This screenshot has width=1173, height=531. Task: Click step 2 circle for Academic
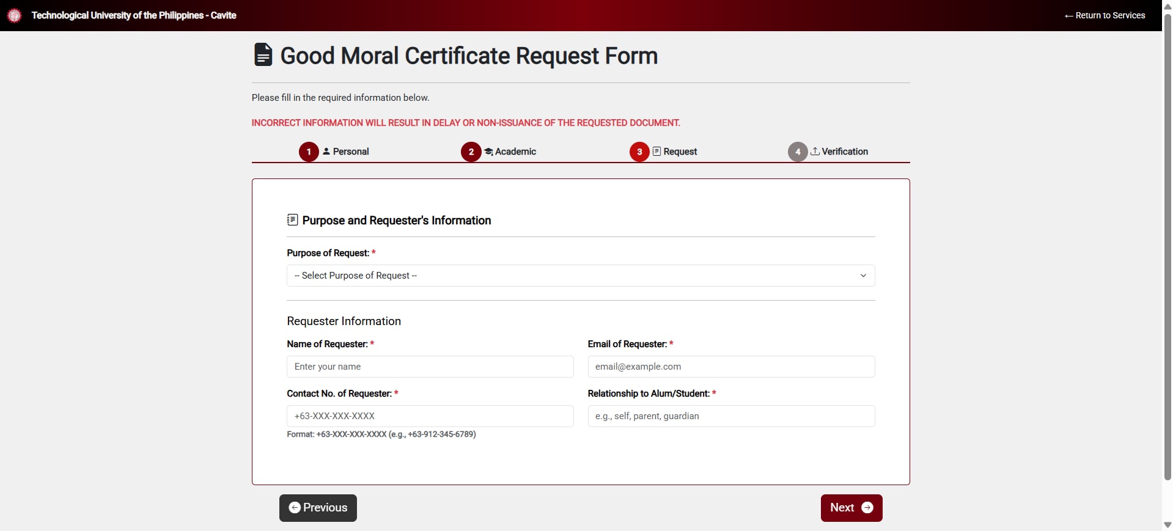[x=471, y=152]
